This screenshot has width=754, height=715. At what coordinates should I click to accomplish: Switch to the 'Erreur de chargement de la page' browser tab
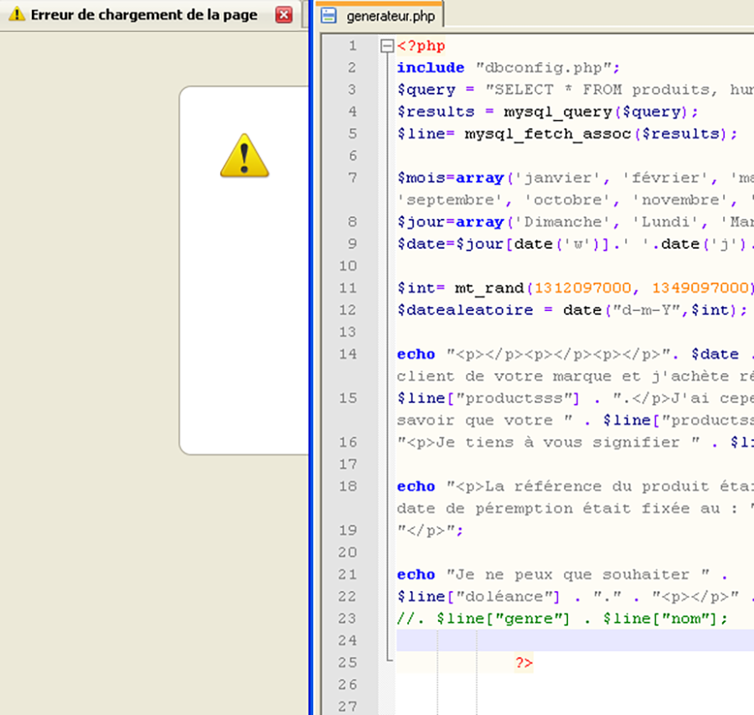click(x=150, y=15)
